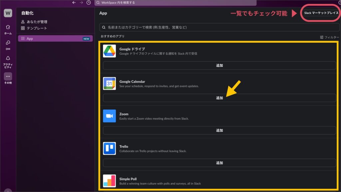Image resolution: width=341 pixels, height=192 pixels.
Task: Open the history clock icon near search bar
Action: (x=88, y=3)
